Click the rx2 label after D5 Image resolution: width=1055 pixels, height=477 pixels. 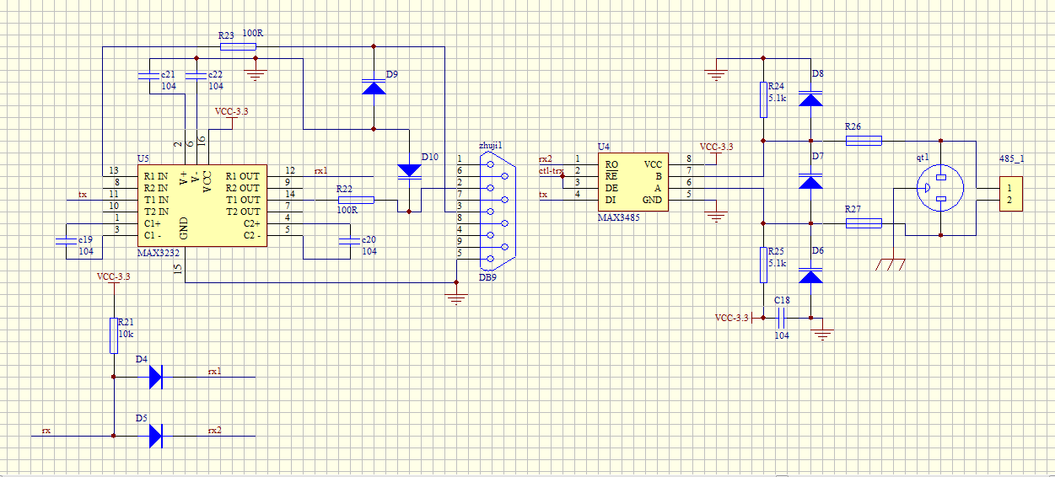pyautogui.click(x=214, y=430)
